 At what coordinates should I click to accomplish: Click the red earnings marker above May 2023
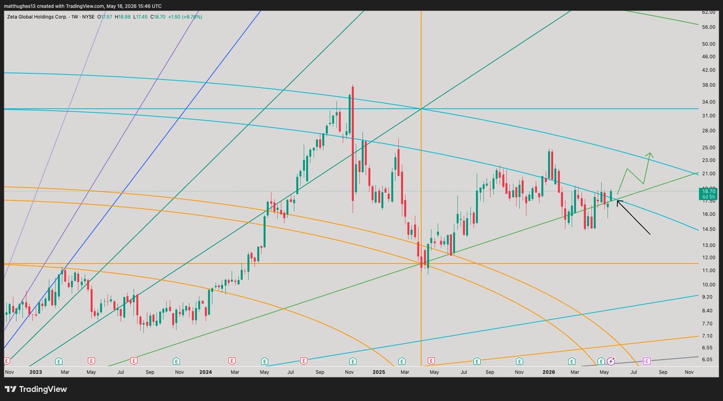click(x=91, y=361)
